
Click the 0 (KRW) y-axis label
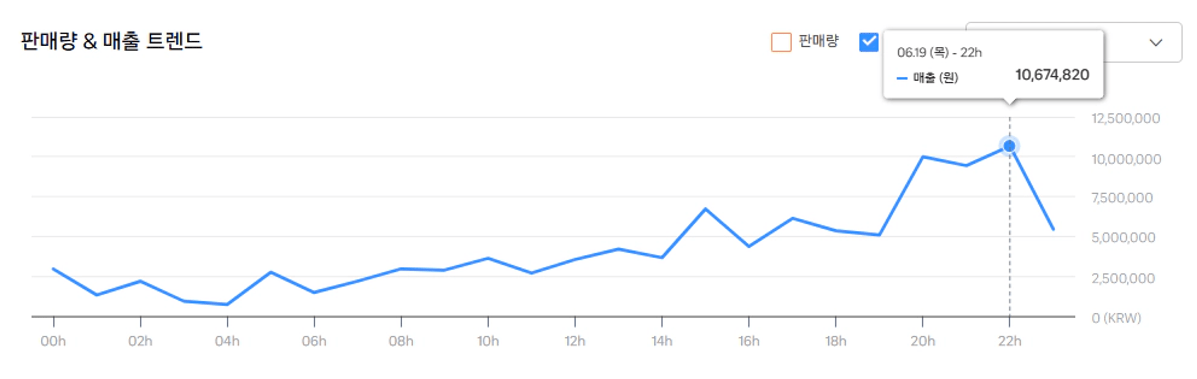[1116, 318]
